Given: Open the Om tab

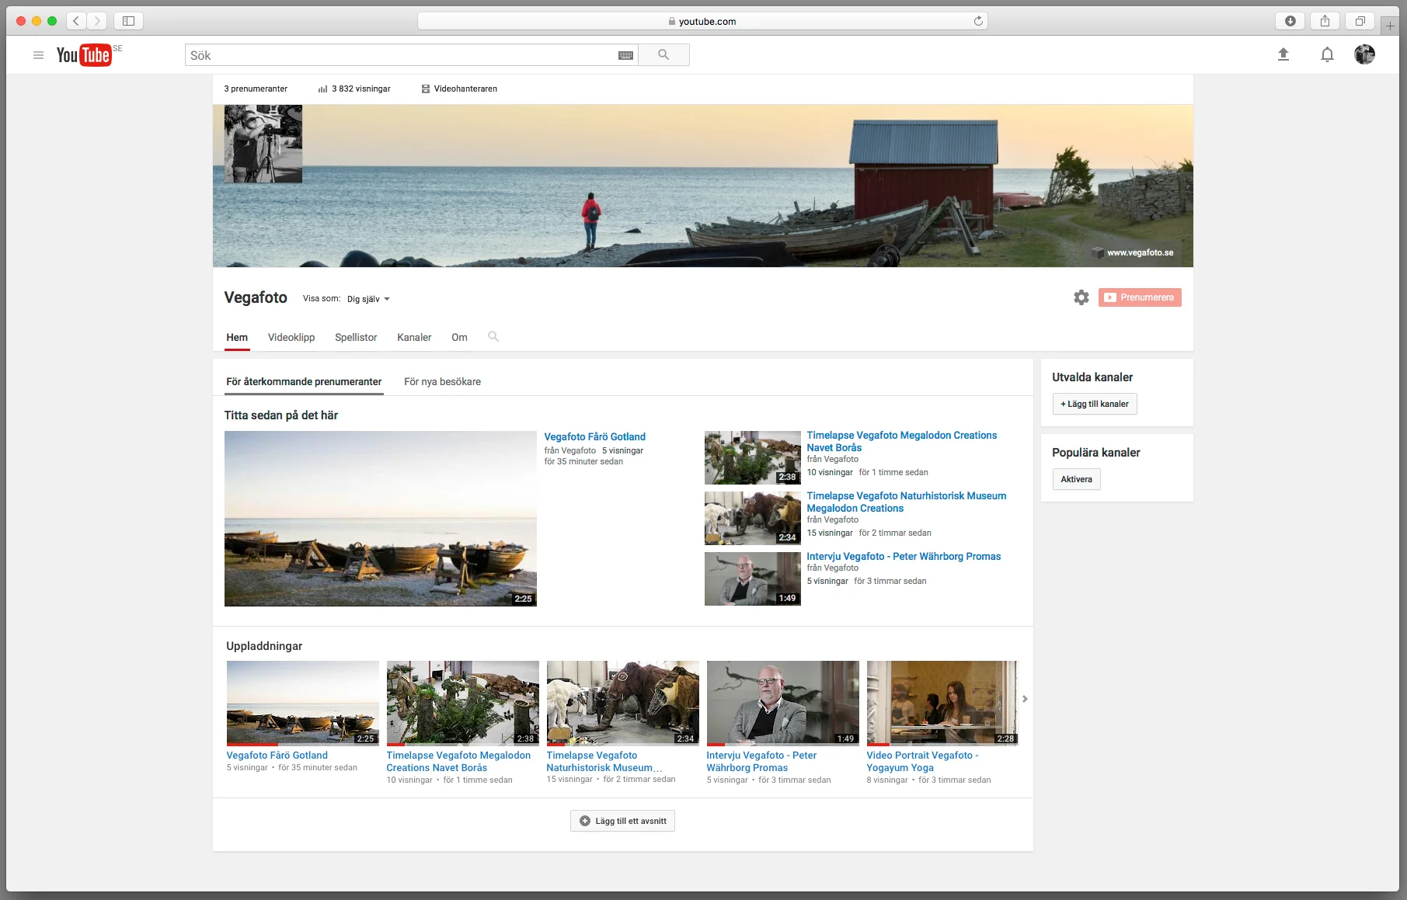Looking at the screenshot, I should tap(459, 337).
